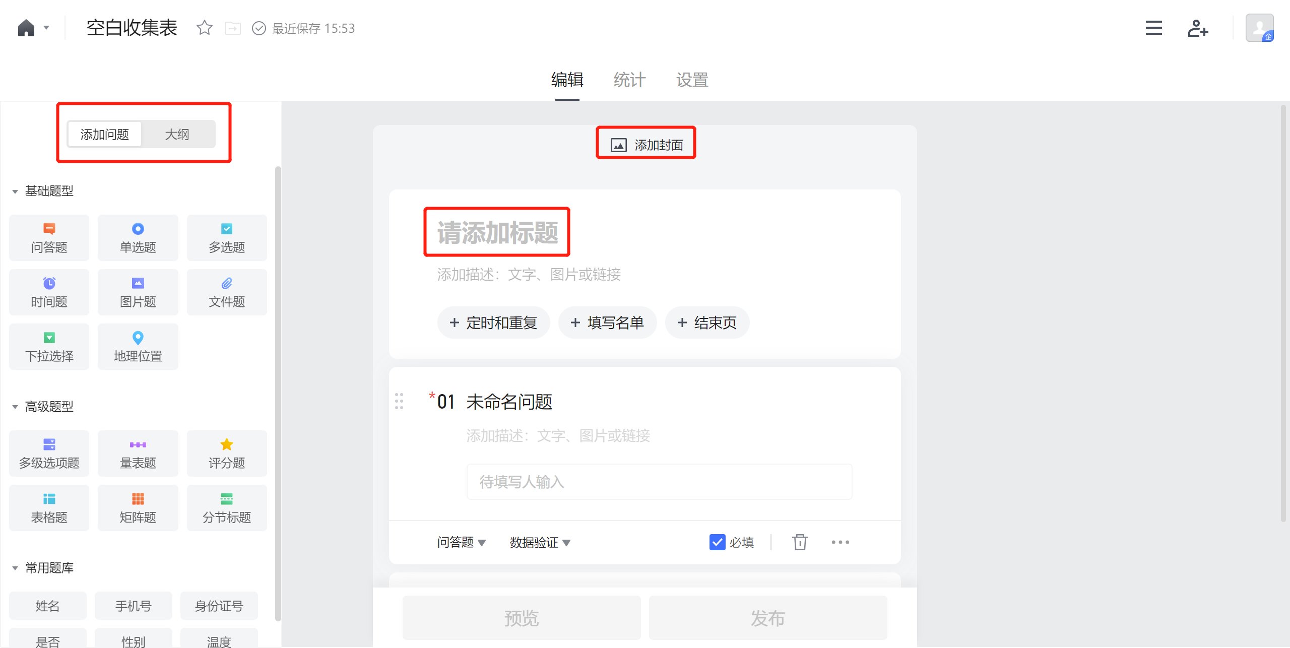Switch to the 统计 tab
Screen dimensions: 1290x648
[629, 80]
